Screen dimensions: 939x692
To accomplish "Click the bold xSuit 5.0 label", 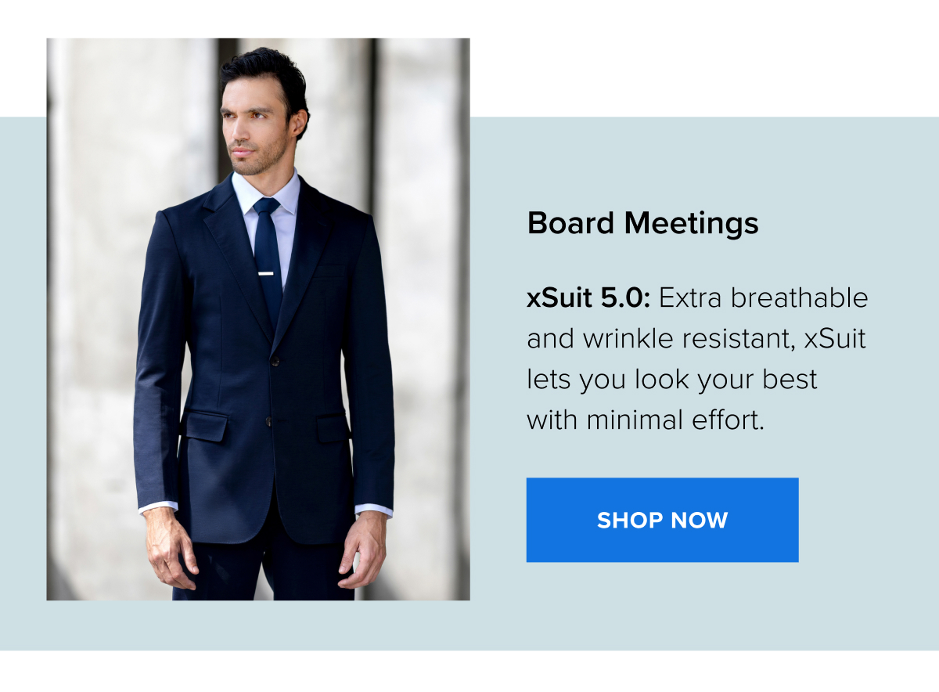I will (589, 298).
